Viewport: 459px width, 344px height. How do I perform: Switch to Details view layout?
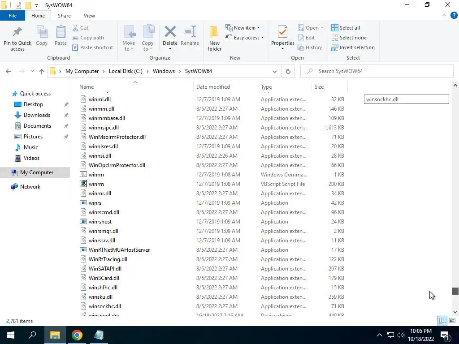click(x=442, y=321)
